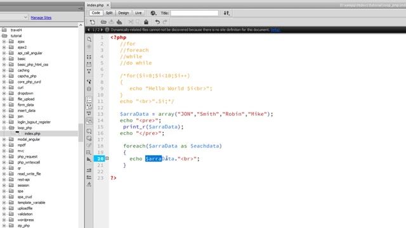
Task: Click Select Parent Tag icon
Action: point(89,82)
